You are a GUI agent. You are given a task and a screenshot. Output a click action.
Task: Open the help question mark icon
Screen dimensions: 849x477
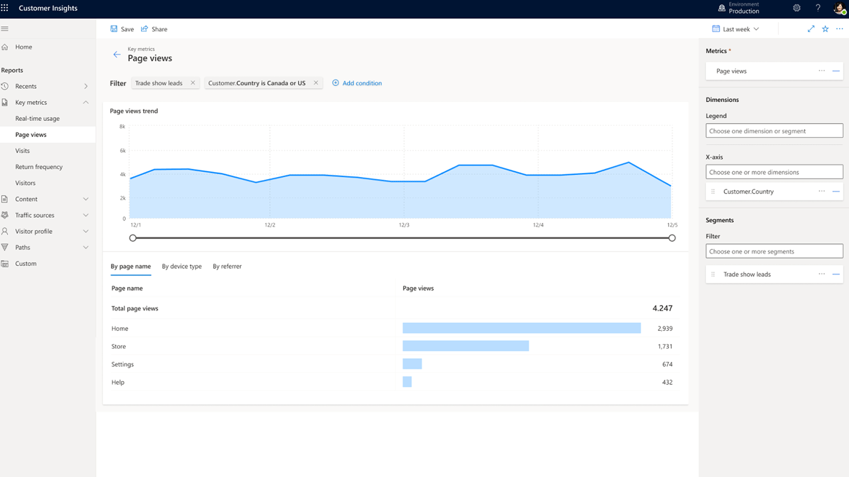[x=818, y=8]
